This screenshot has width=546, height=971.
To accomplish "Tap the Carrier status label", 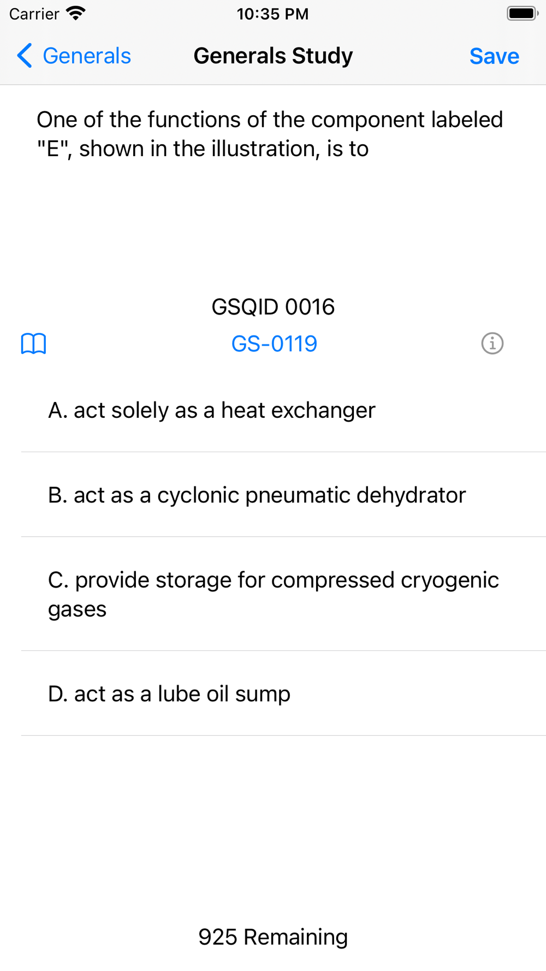I will (x=34, y=14).
